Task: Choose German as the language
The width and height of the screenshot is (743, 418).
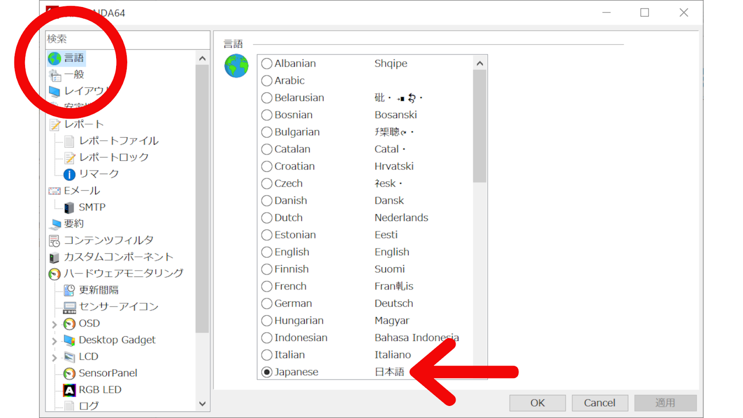Action: click(x=267, y=304)
